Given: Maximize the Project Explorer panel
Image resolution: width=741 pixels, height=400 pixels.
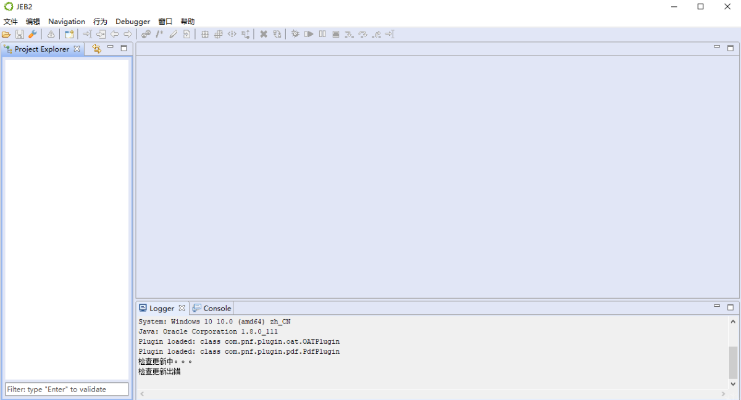Looking at the screenshot, I should click(x=124, y=48).
